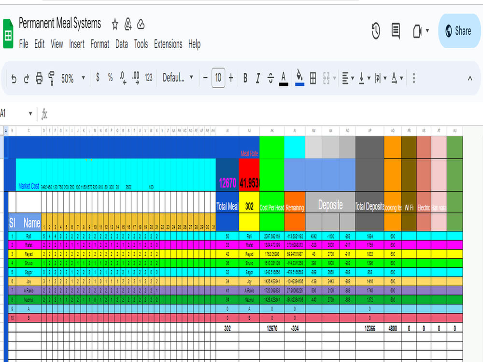This screenshot has width=483, height=362.
Task: Select the total deposit sum 12366
Action: tap(369, 328)
